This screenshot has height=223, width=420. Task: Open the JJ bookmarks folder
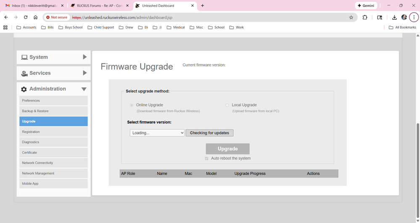pos(157,27)
